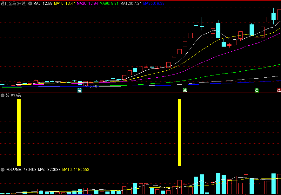281x195 pixels.
Task: Click the 5.40 low price annotation
Action: pyautogui.click(x=93, y=86)
